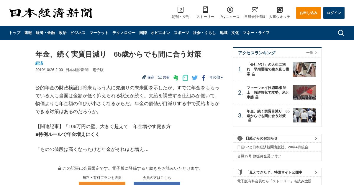Expand the その他 share dropdown

[x=216, y=77]
